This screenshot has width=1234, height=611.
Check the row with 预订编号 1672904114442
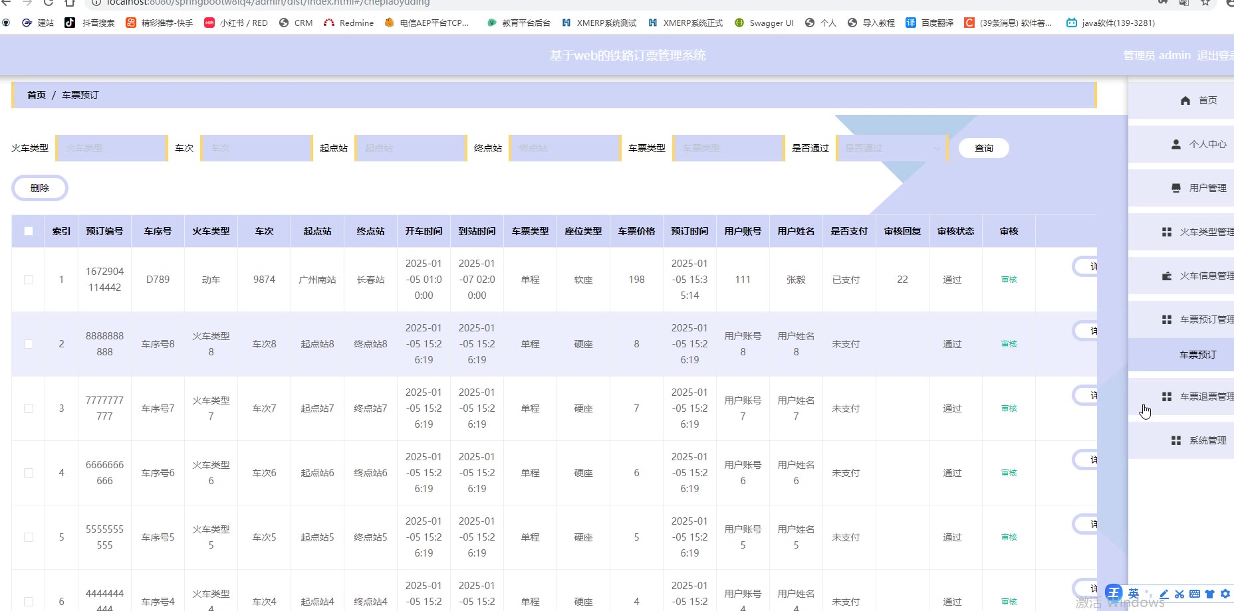coord(29,280)
